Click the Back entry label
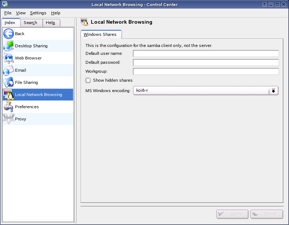The image size is (289, 225). 20,34
